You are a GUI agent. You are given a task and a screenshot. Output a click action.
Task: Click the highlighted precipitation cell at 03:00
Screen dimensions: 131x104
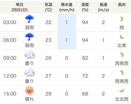67,22
